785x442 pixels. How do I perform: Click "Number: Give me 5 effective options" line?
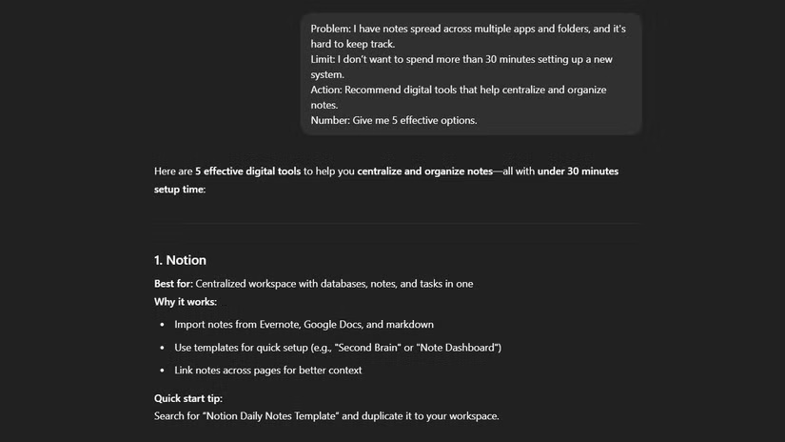(393, 120)
